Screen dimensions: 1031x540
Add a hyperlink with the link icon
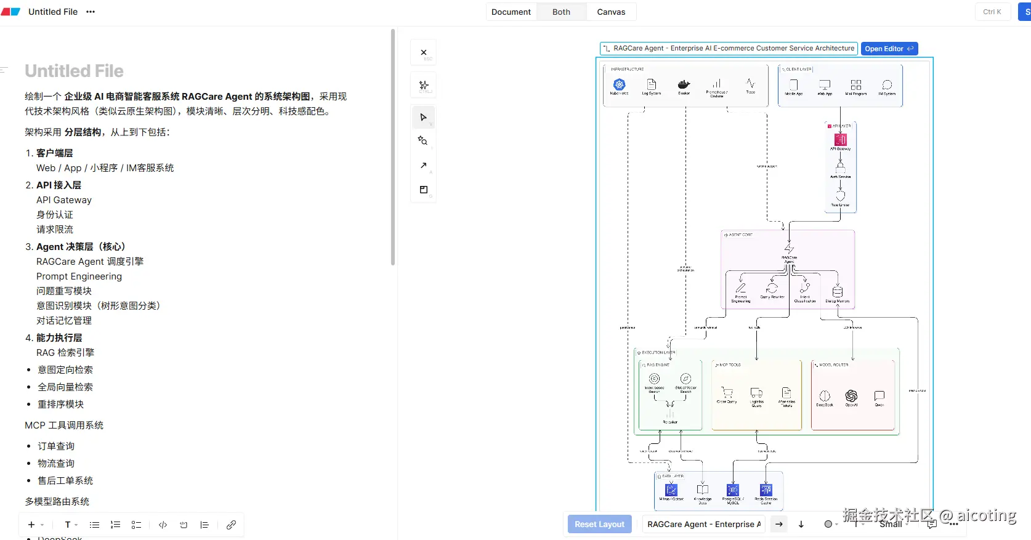tap(231, 525)
